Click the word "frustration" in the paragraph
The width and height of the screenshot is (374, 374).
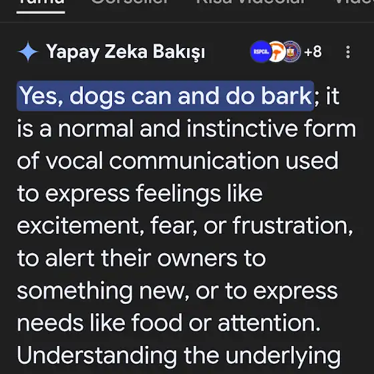pos(293,226)
